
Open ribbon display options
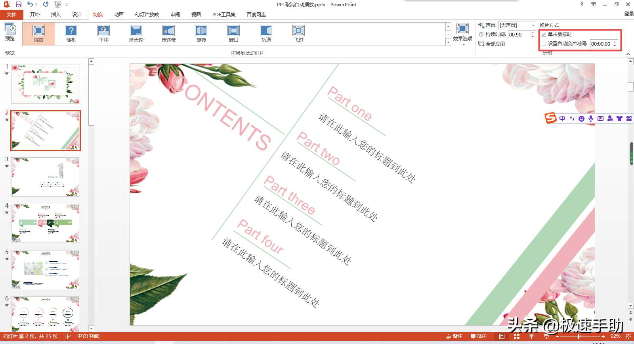(x=593, y=4)
